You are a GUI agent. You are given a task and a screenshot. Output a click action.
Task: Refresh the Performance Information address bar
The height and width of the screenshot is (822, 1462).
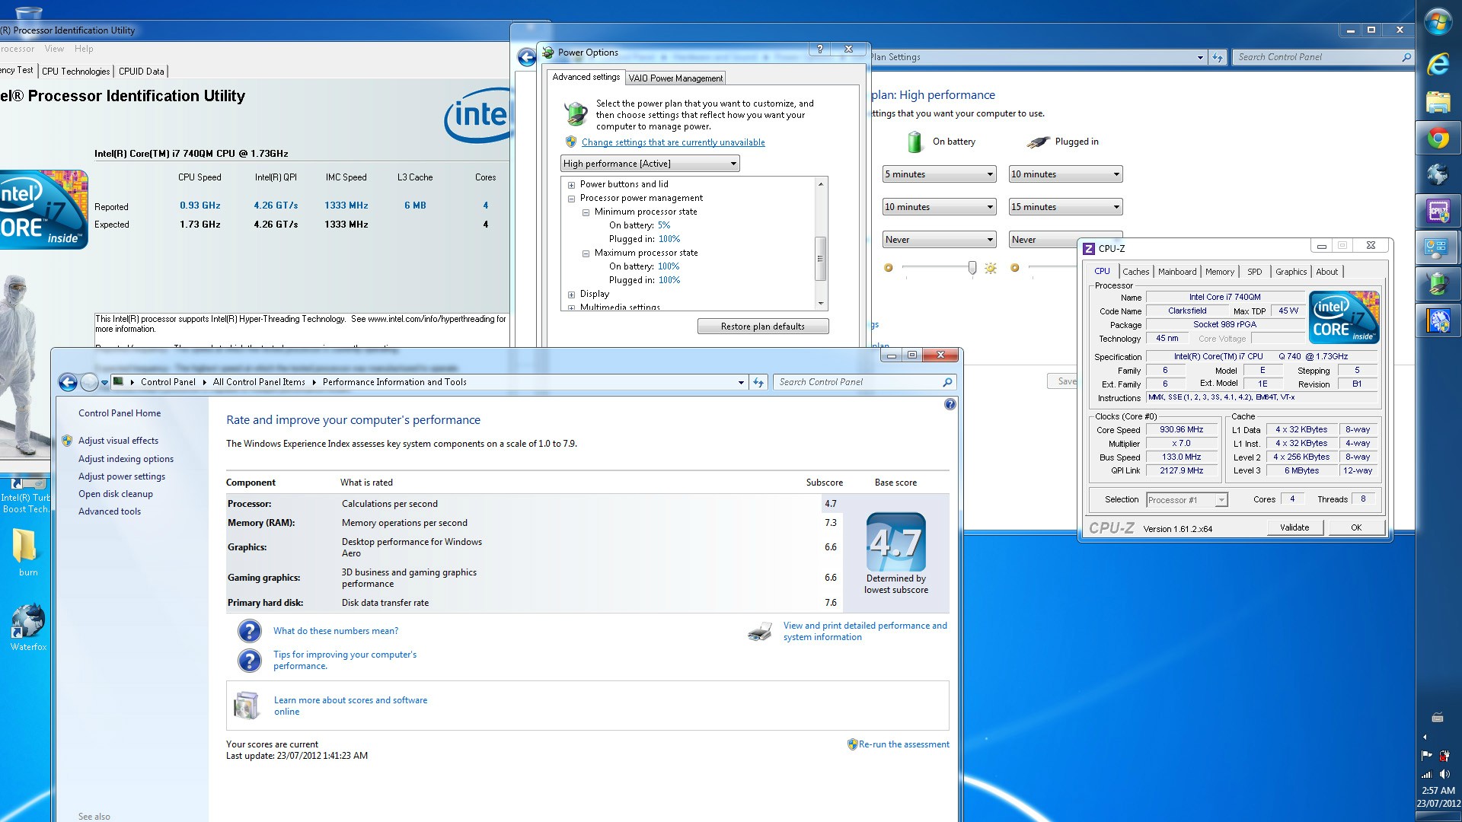click(x=758, y=382)
